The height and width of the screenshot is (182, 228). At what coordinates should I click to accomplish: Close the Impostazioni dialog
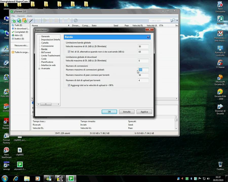149,30
